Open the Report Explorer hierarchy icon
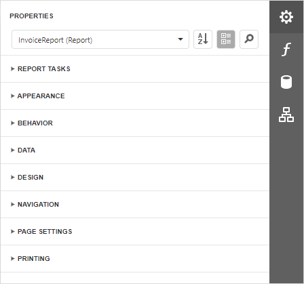Screen dimensions: 304x284 (286, 115)
